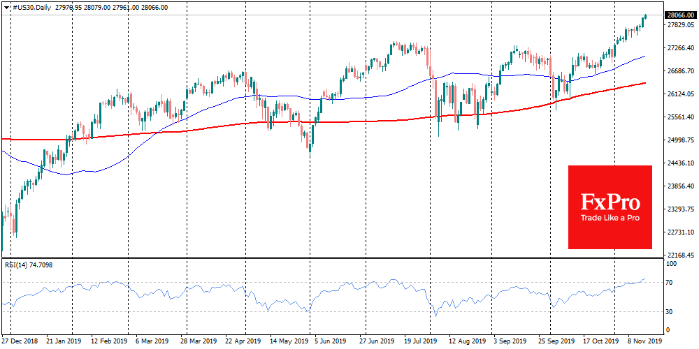Click the current price tag 28066.00

[x=679, y=15]
